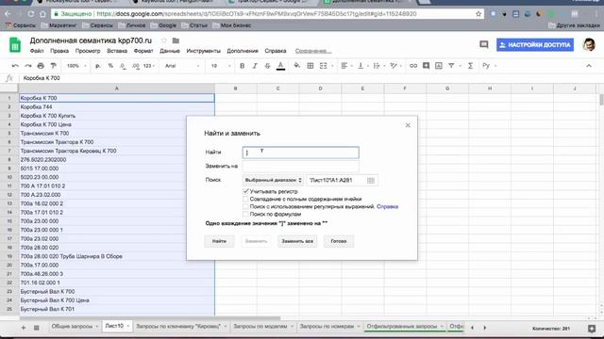
Task: Open text color picker
Action: point(281,66)
